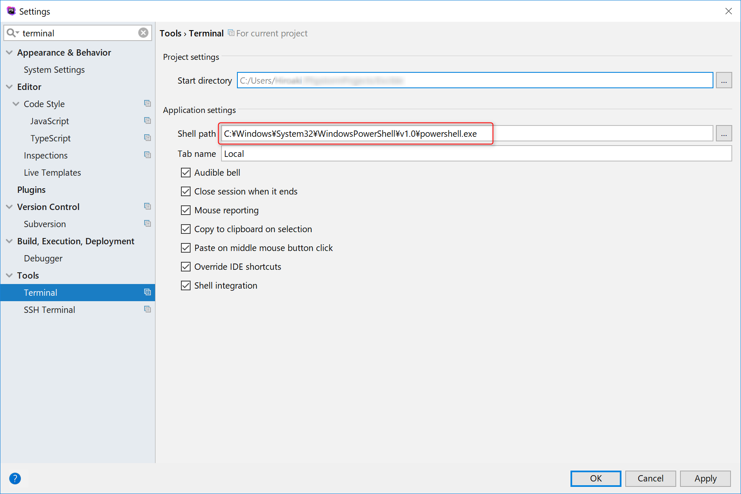Apply the current settings changes

pos(705,479)
